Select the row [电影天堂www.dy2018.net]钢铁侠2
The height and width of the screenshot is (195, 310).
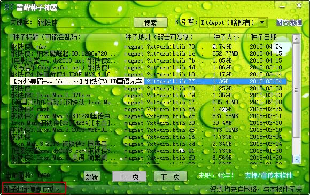pos(148,61)
